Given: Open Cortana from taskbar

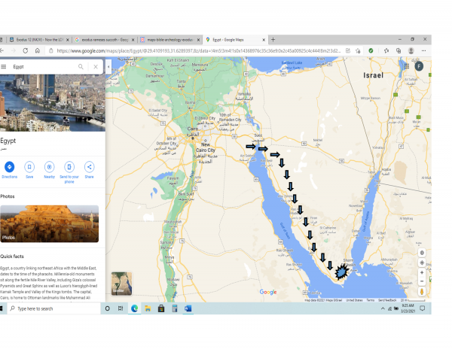Looking at the screenshot, I should click(x=107, y=308).
